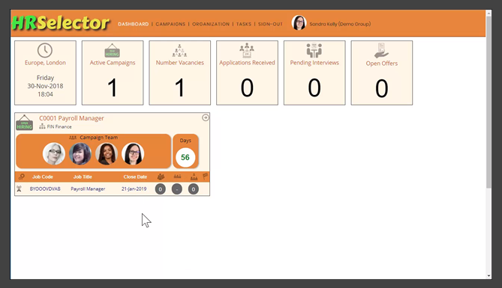This screenshot has width=502, height=288.
Task: Click the Open Offers hand icon
Action: (381, 51)
